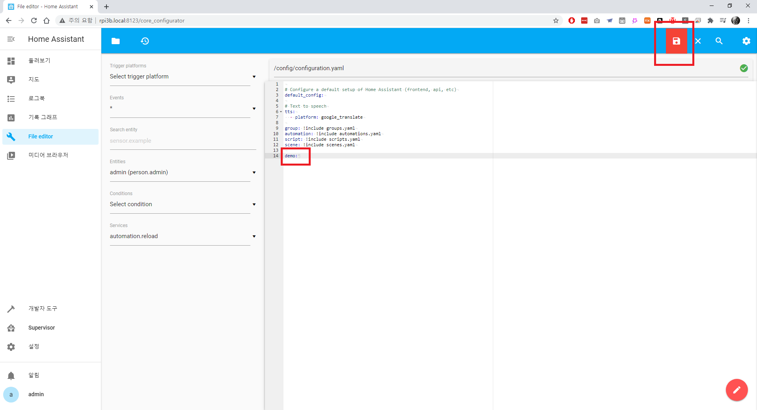Open 미디어 브라우저 media browser
The height and width of the screenshot is (410, 757).
coord(50,155)
